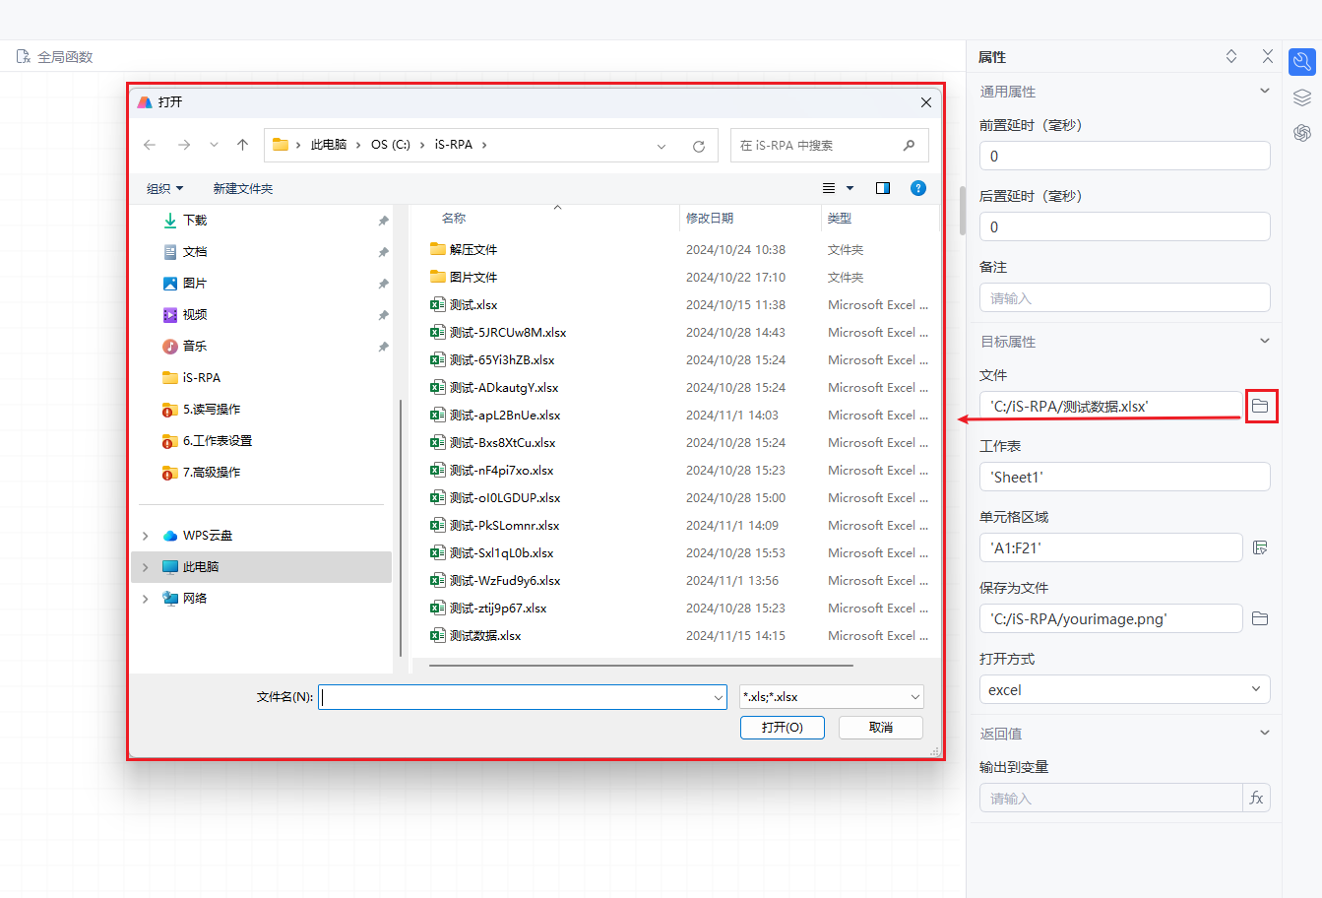The height and width of the screenshot is (898, 1322).
Task: Open the AI assistant icon in sidebar
Action: [x=1302, y=133]
